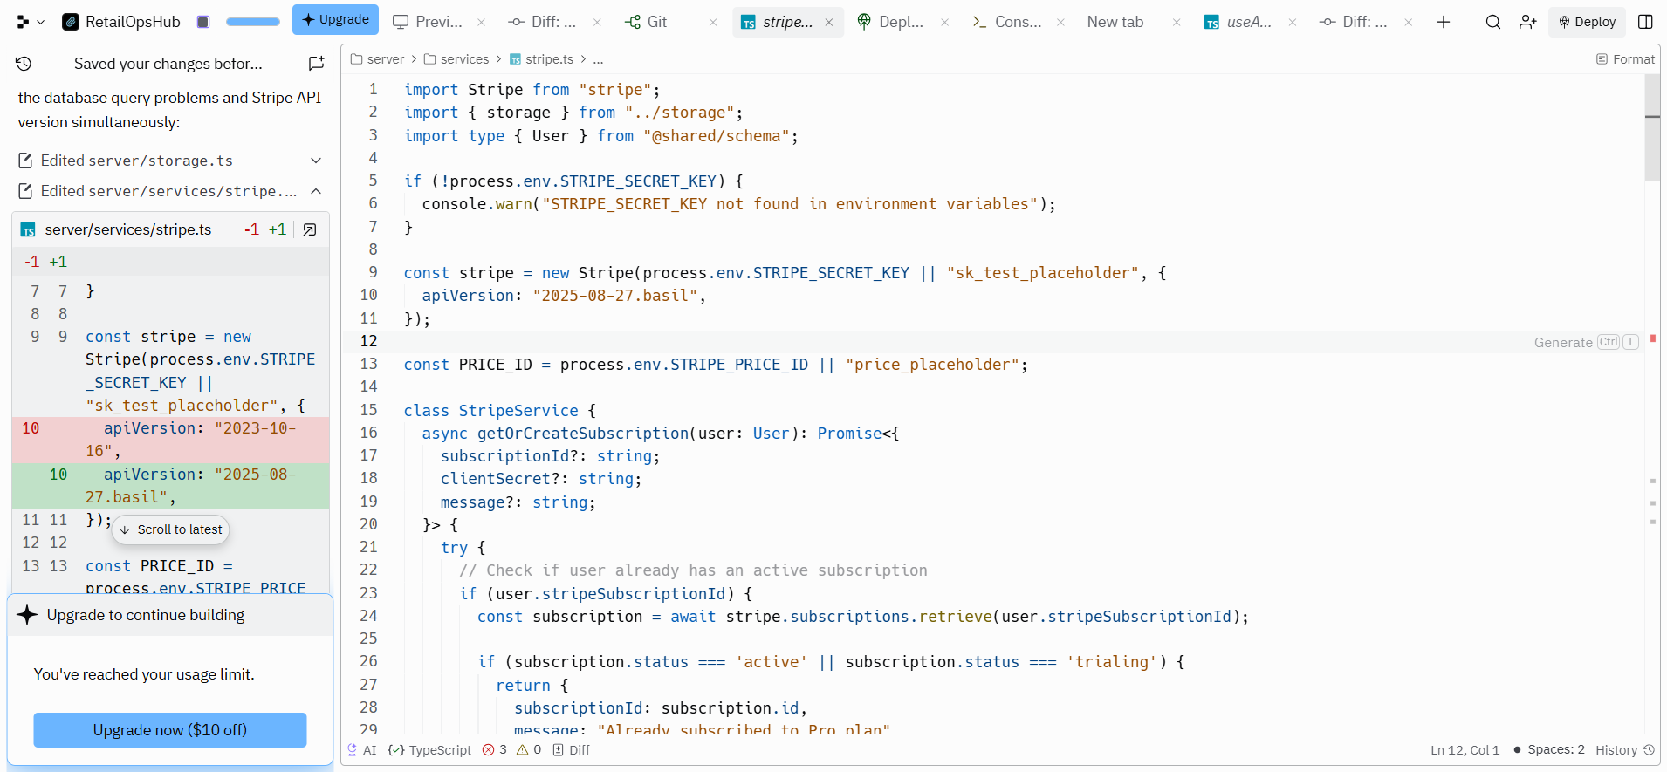Click the removed apiVersion "2023-10-16" line
1667x772 pixels.
coord(170,440)
